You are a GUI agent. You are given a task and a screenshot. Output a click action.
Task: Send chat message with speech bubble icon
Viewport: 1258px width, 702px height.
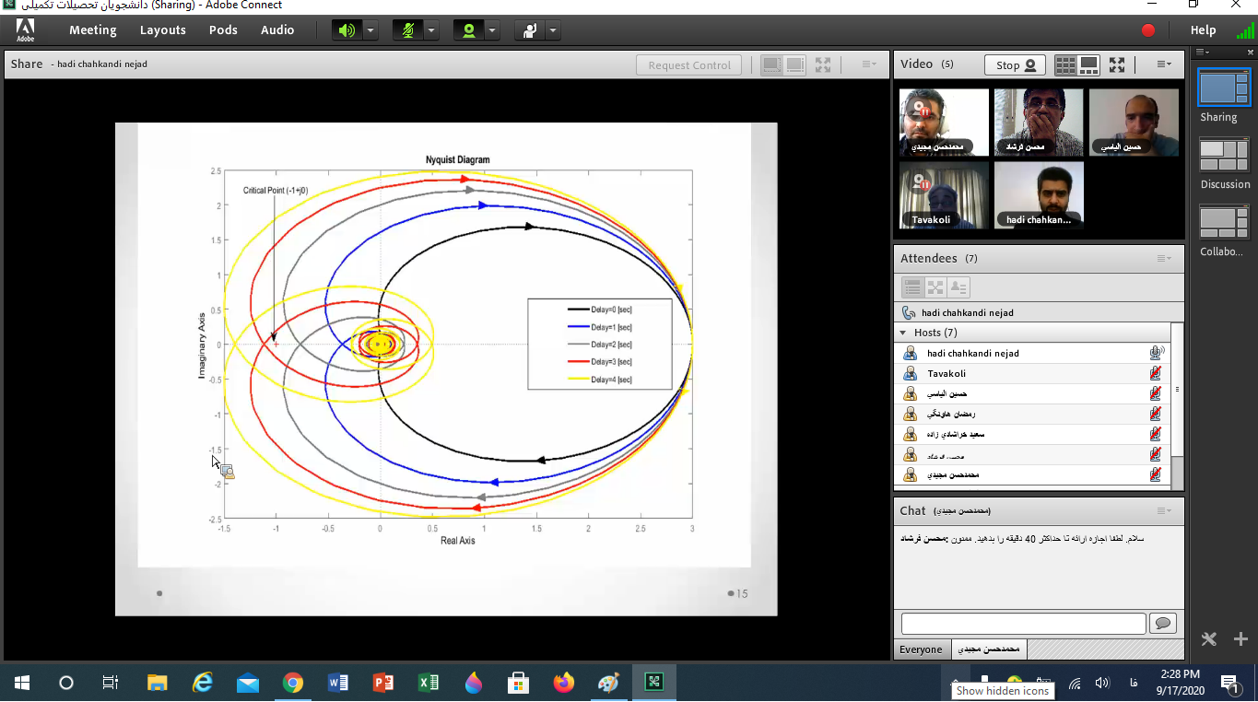coord(1163,624)
